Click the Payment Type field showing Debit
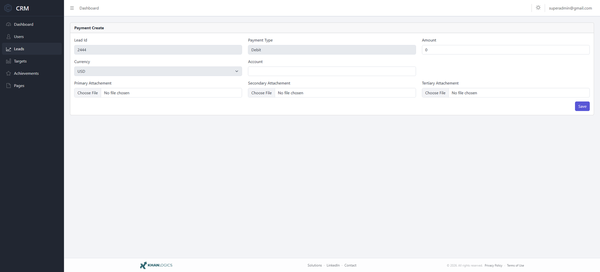 point(332,50)
